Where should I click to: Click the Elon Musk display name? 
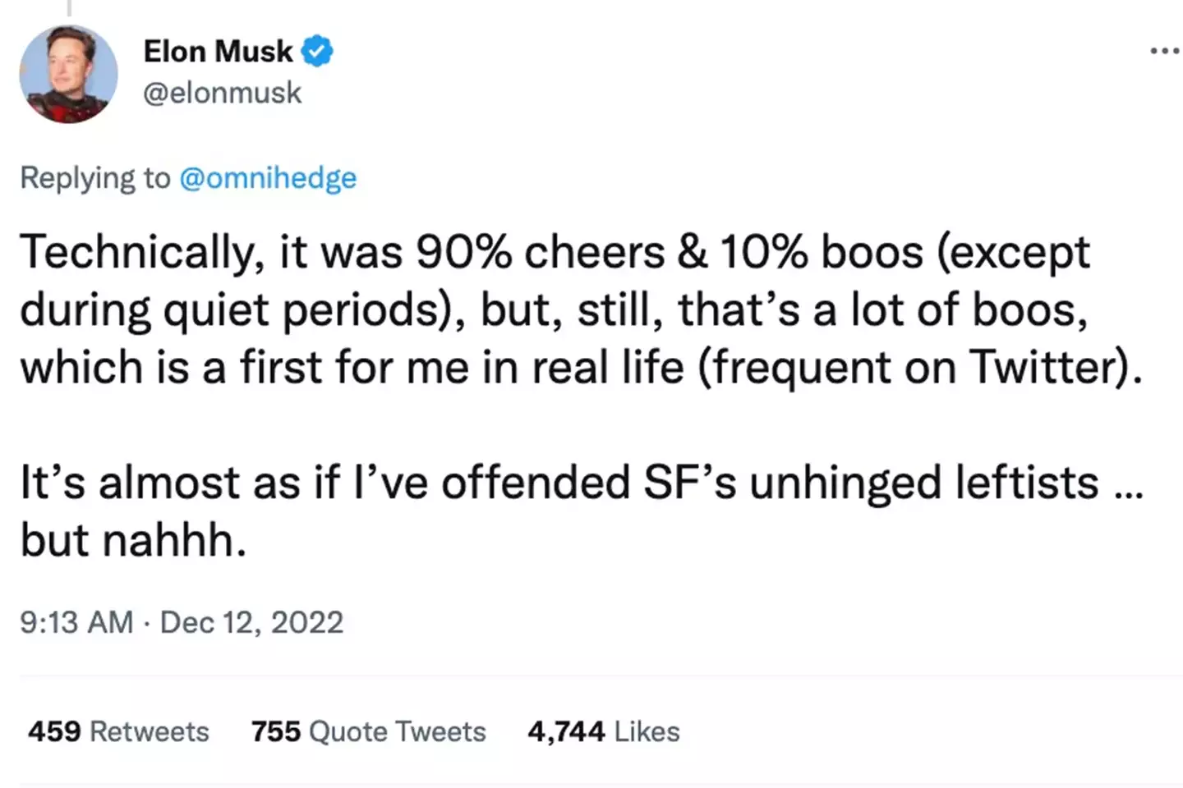[218, 52]
